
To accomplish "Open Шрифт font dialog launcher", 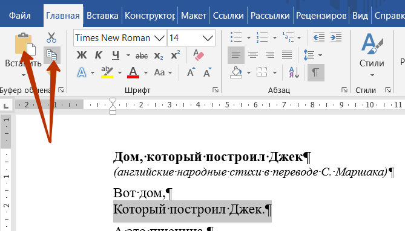I will [x=216, y=90].
